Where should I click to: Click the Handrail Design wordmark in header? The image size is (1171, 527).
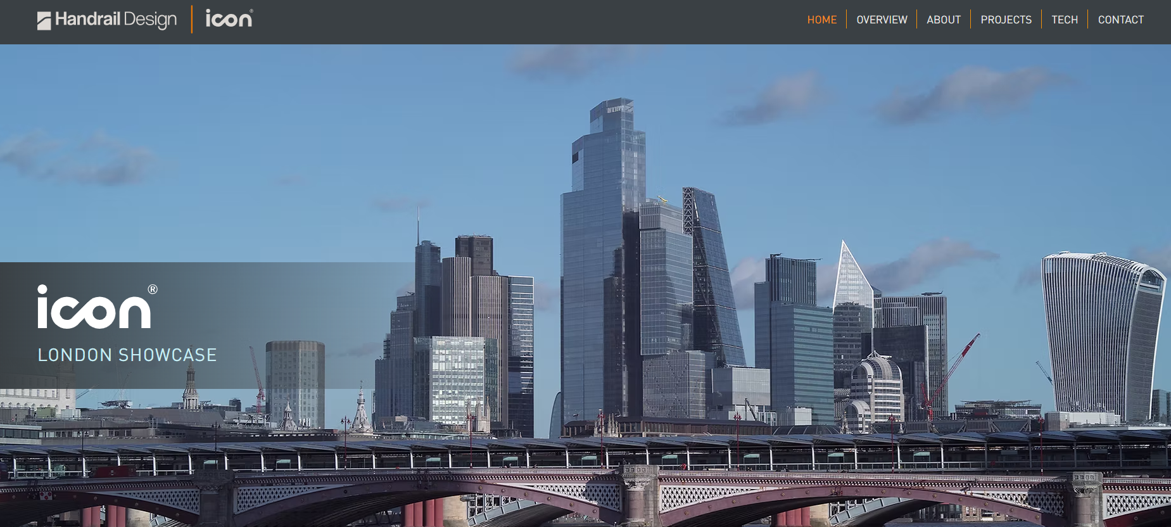[116, 20]
